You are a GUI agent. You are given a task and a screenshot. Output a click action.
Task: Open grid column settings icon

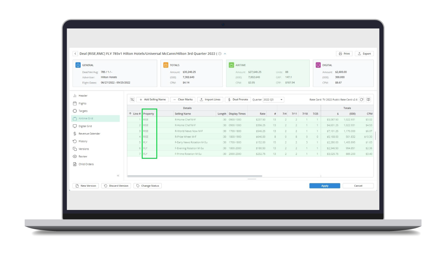click(132, 99)
